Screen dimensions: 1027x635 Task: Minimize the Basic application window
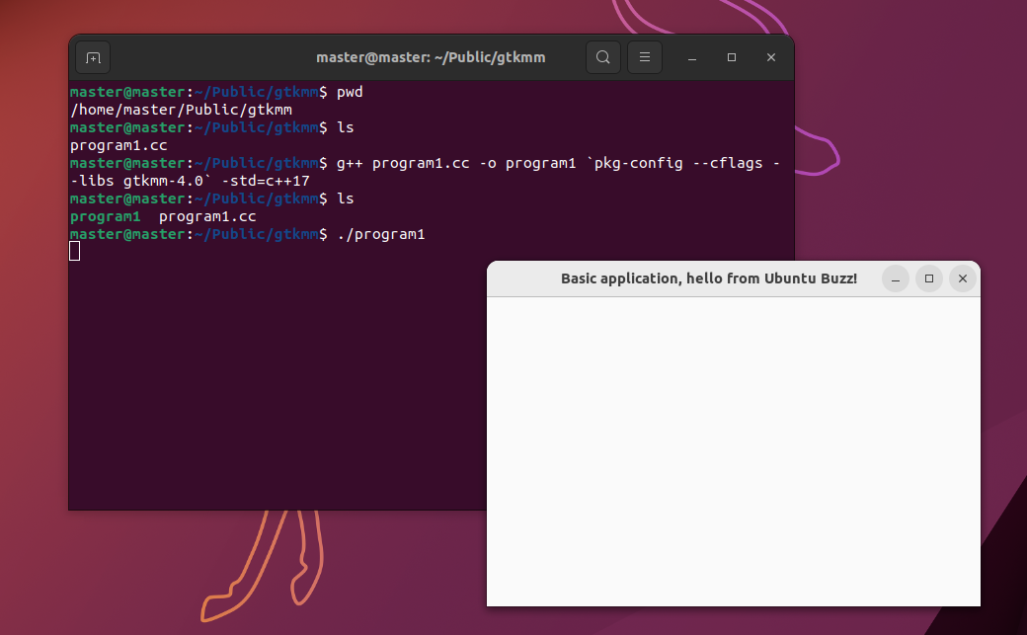coord(896,278)
